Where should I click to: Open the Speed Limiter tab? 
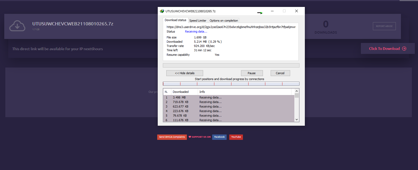pyautogui.click(x=198, y=21)
